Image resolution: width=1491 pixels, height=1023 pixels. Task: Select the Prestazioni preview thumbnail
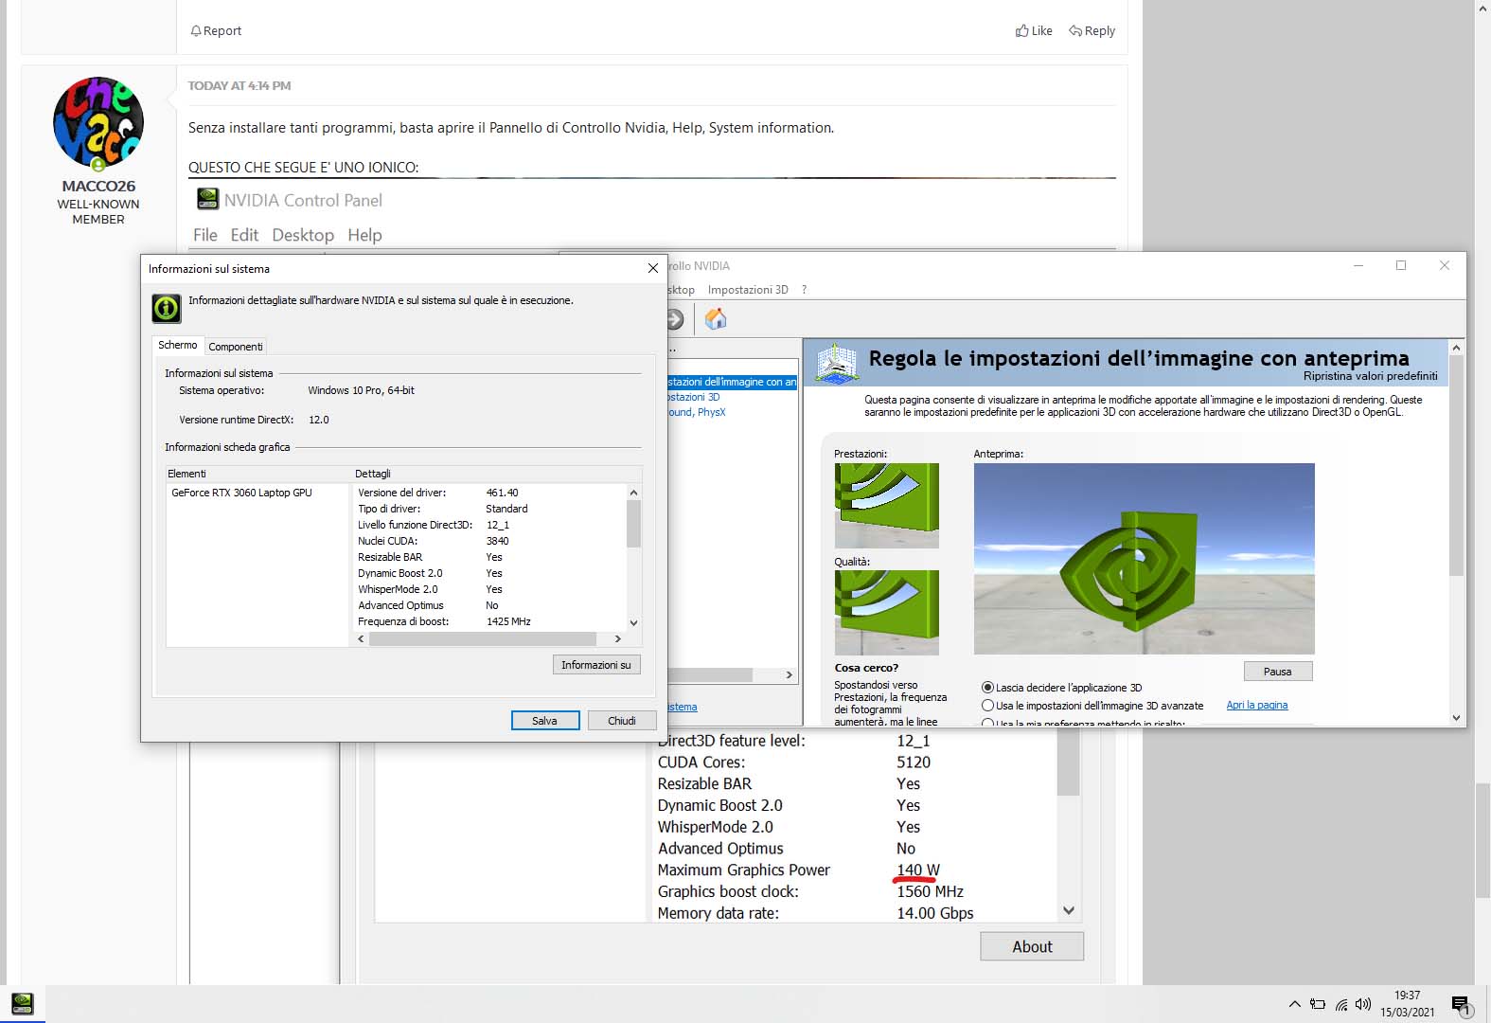tap(886, 506)
